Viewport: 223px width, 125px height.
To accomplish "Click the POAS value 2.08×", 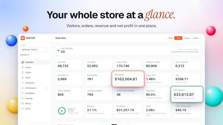I will (x=150, y=110).
